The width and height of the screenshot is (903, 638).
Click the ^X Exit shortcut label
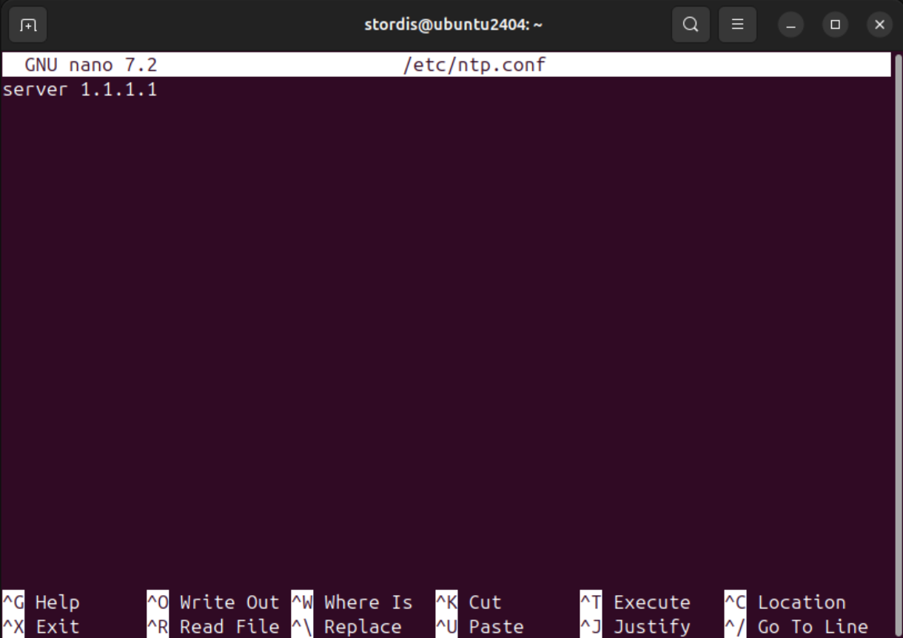(x=41, y=627)
